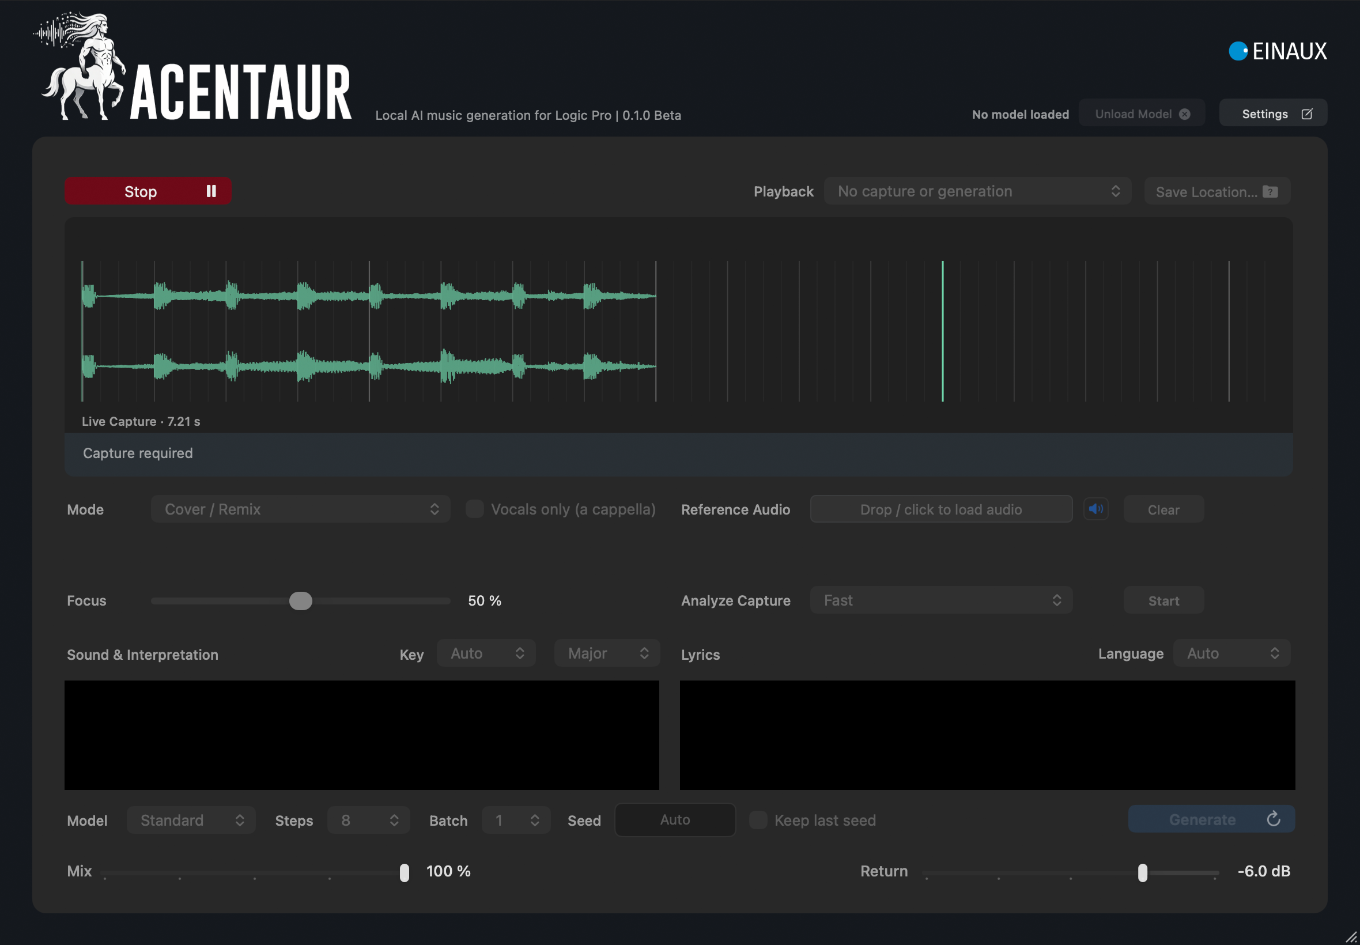Click the '-6.0 dB' Return value
This screenshot has width=1360, height=945.
click(1264, 872)
